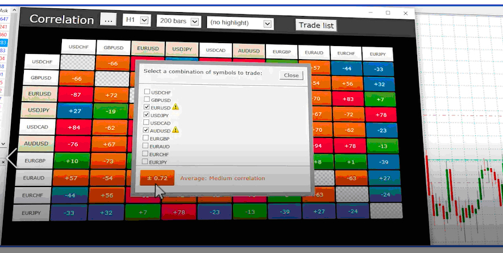Untick the EURUSD checkbox

[x=147, y=107]
